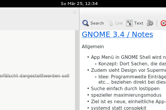Click the Search label in the toolbar
Image resolution: width=166 pixels, height=110 pixels.
coord(97,23)
